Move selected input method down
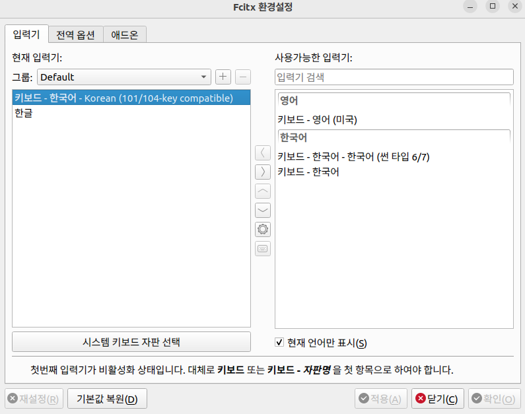 pos(263,210)
